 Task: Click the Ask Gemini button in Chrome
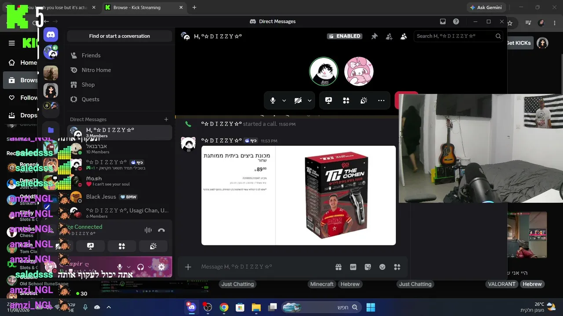click(x=486, y=7)
